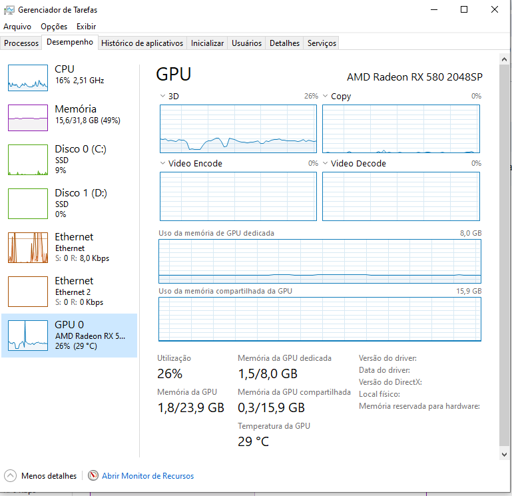Viewport: 512px width, 496px height.
Task: Click the 26% (29 °C) GPU 0 reading
Action: pos(76,346)
